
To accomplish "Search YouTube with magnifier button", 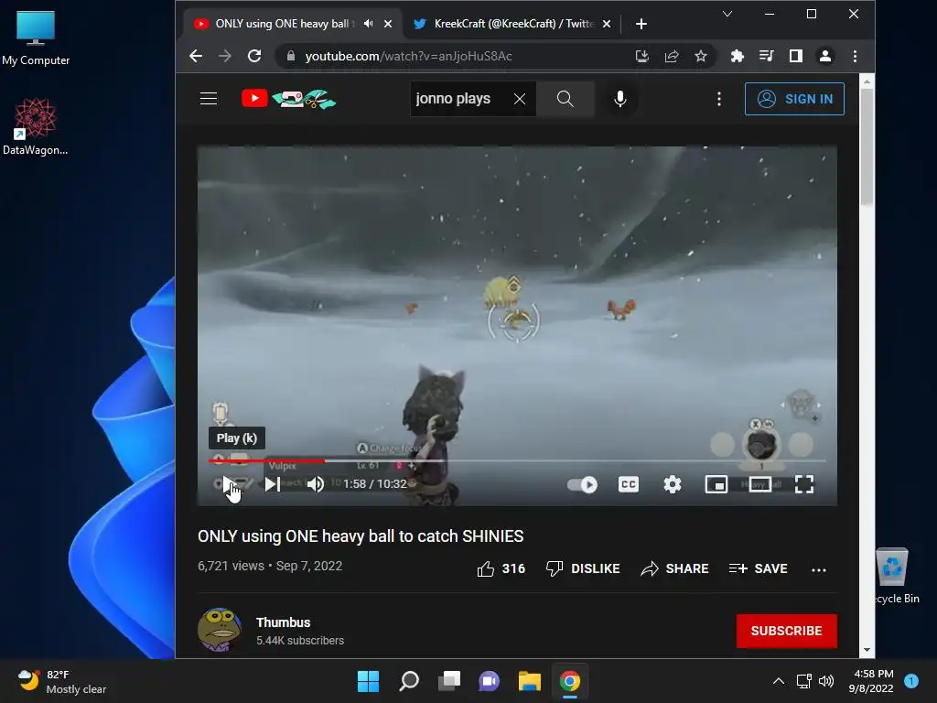I will pos(565,99).
